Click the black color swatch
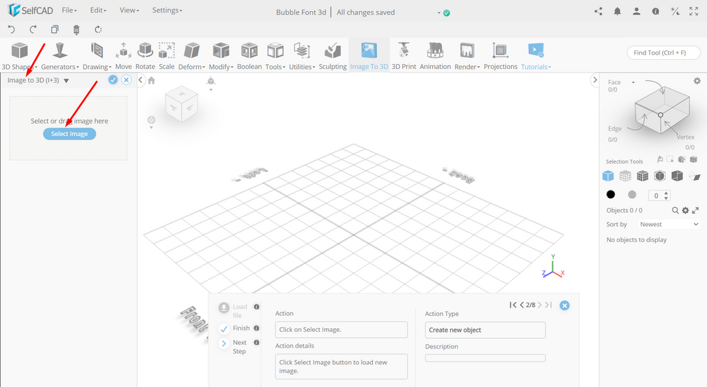 point(610,194)
